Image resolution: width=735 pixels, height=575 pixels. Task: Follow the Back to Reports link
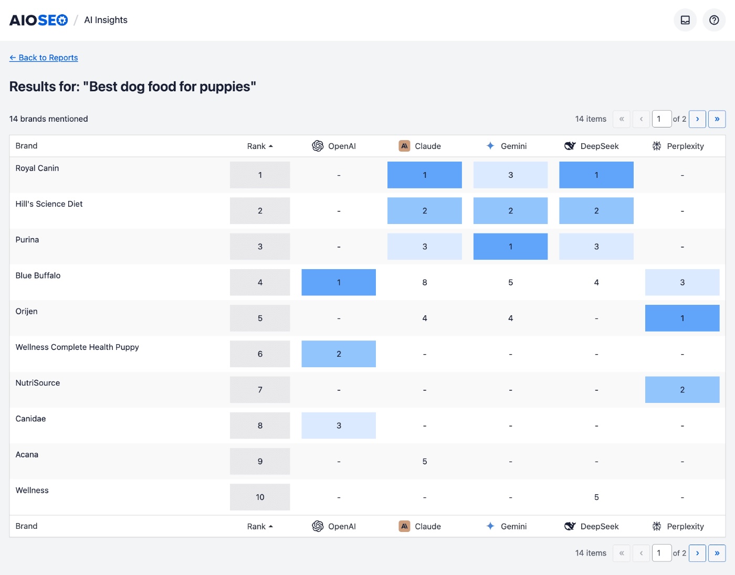pos(44,58)
